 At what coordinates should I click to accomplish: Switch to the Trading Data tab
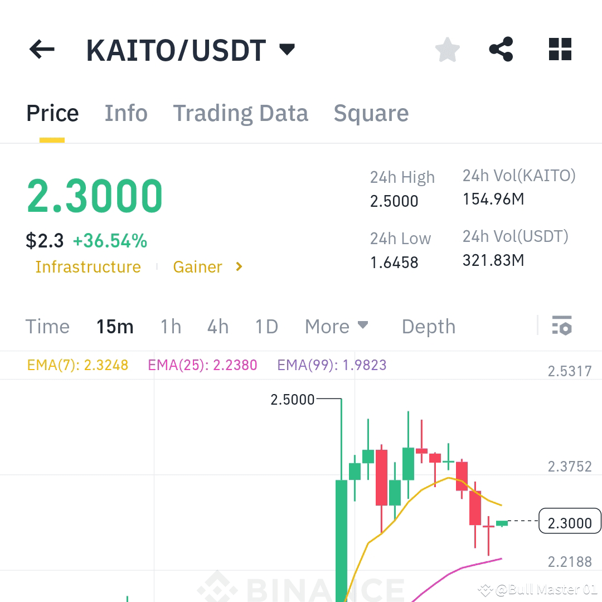[x=241, y=113]
